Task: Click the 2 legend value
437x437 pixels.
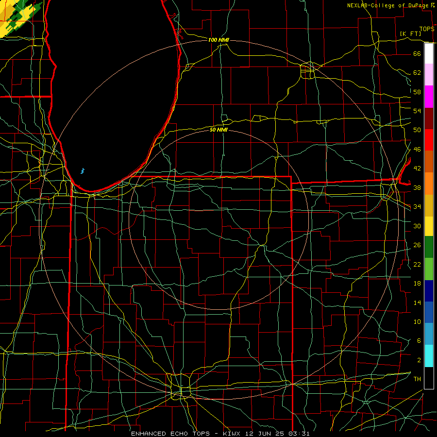Action: coord(419,360)
